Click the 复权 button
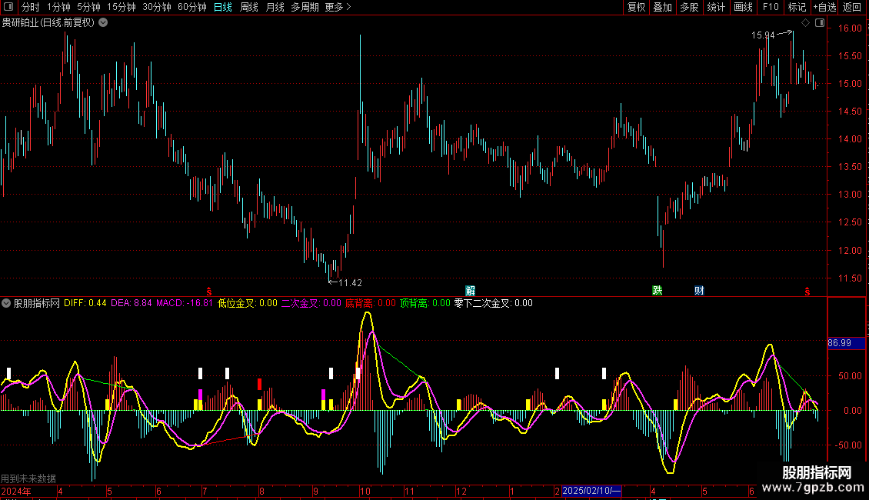This screenshot has width=869, height=500. tap(636, 7)
